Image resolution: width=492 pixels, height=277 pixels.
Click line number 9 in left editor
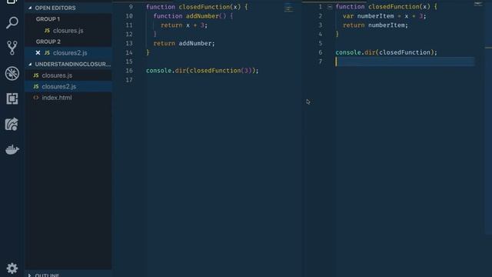[x=131, y=7]
